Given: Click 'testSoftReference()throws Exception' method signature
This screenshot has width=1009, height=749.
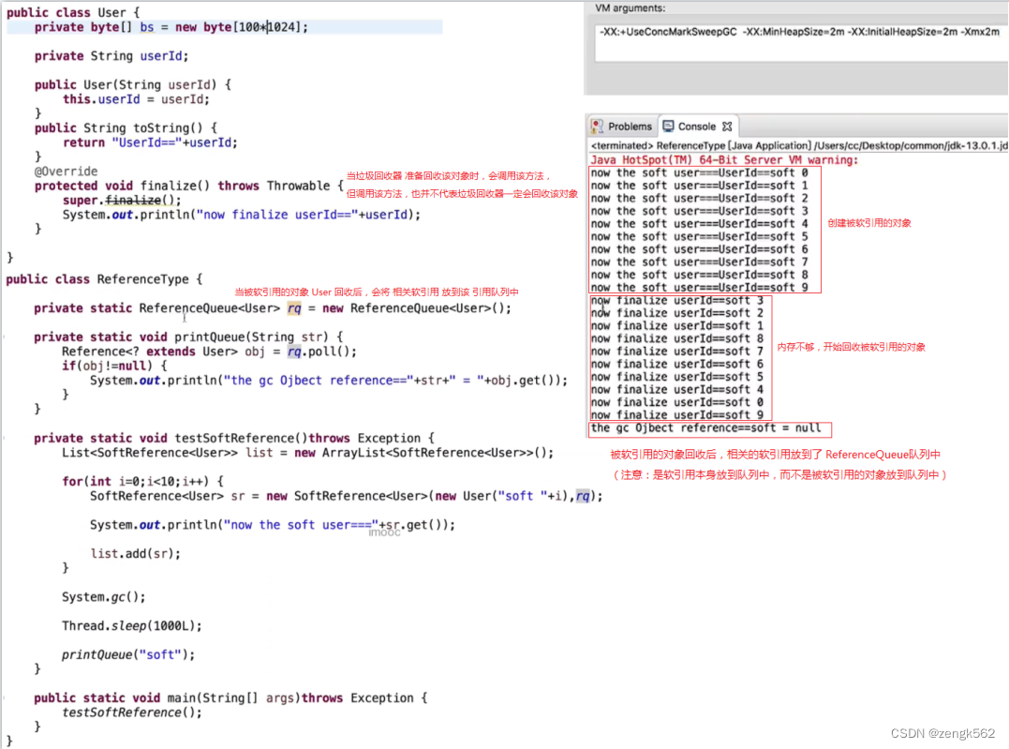Looking at the screenshot, I should point(234,438).
